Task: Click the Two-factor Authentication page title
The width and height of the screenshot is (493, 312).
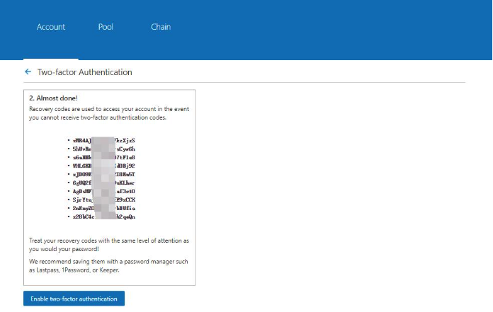Action: 84,72
